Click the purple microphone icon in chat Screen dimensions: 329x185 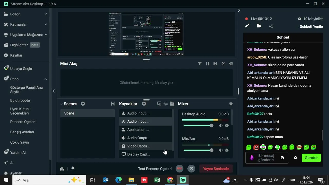252,158
